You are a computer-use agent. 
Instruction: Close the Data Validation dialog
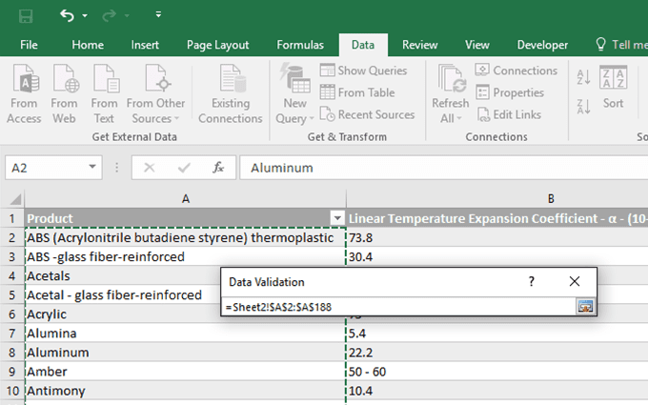[x=575, y=281]
